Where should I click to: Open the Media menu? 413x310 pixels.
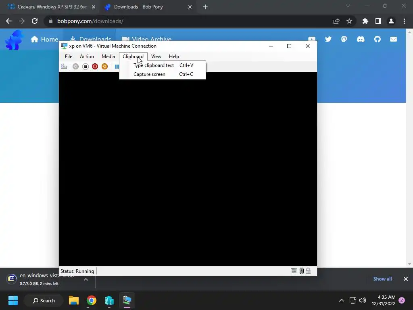(108, 57)
